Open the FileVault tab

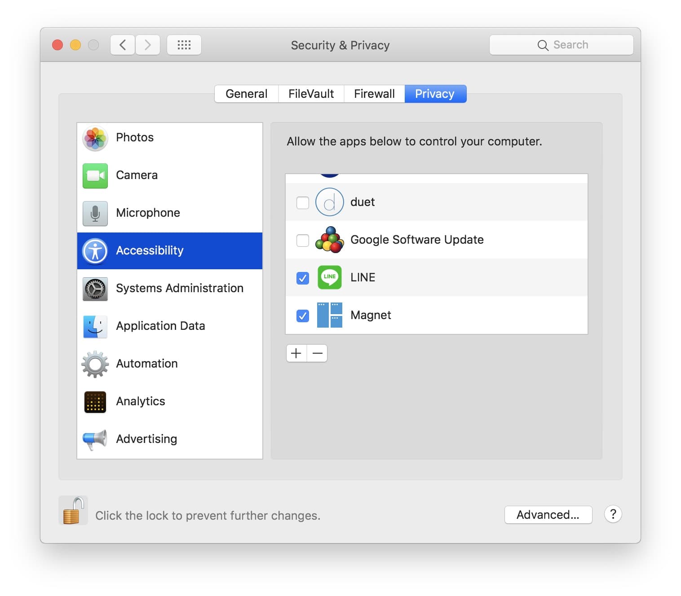311,94
